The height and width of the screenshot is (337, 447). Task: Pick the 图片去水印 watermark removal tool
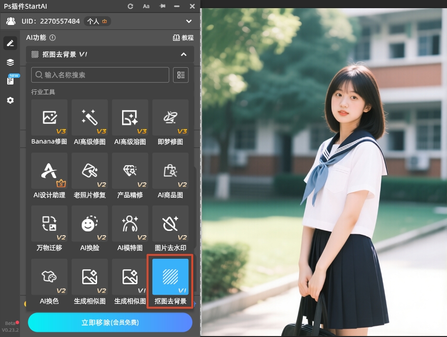pos(170,228)
